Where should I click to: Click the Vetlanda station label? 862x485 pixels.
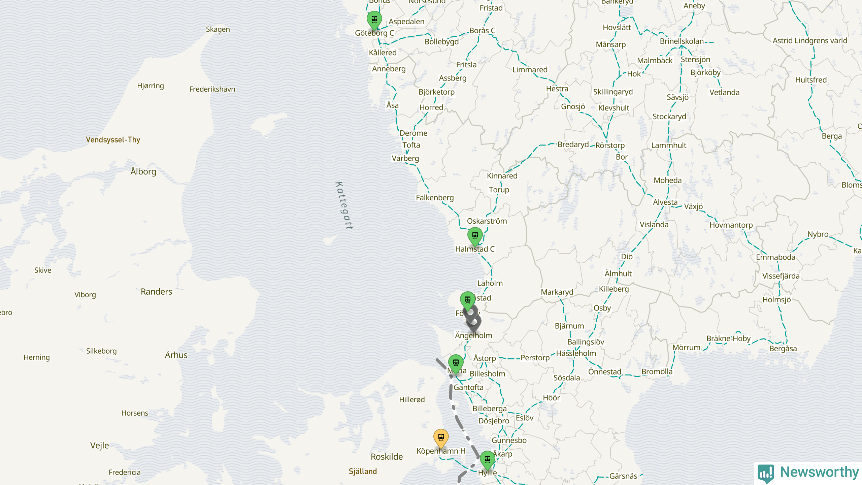724,93
